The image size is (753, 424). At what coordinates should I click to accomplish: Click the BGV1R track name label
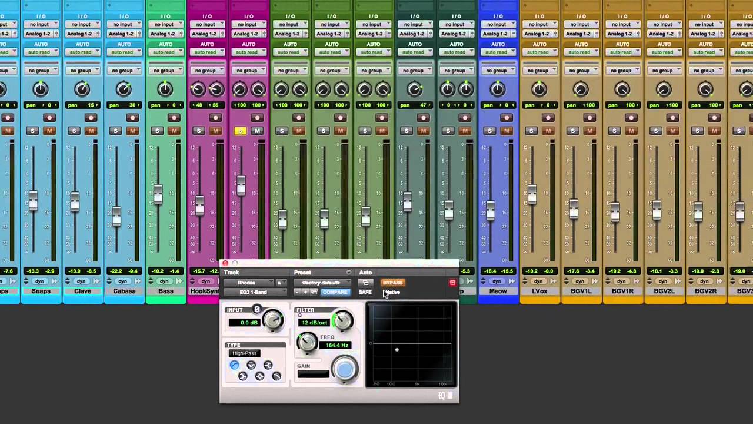[x=622, y=291]
